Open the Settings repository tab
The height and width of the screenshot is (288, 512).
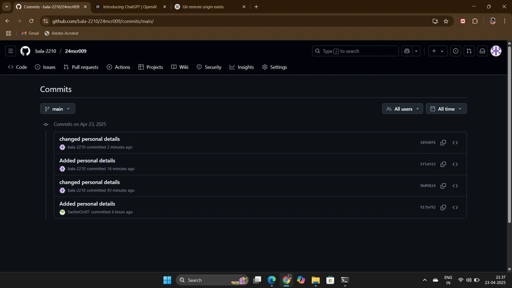[275, 67]
